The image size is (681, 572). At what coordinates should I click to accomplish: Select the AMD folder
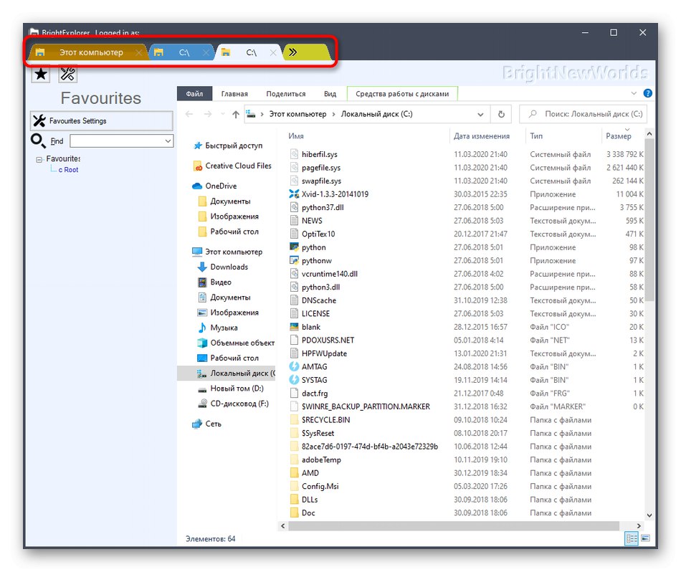coord(310,473)
